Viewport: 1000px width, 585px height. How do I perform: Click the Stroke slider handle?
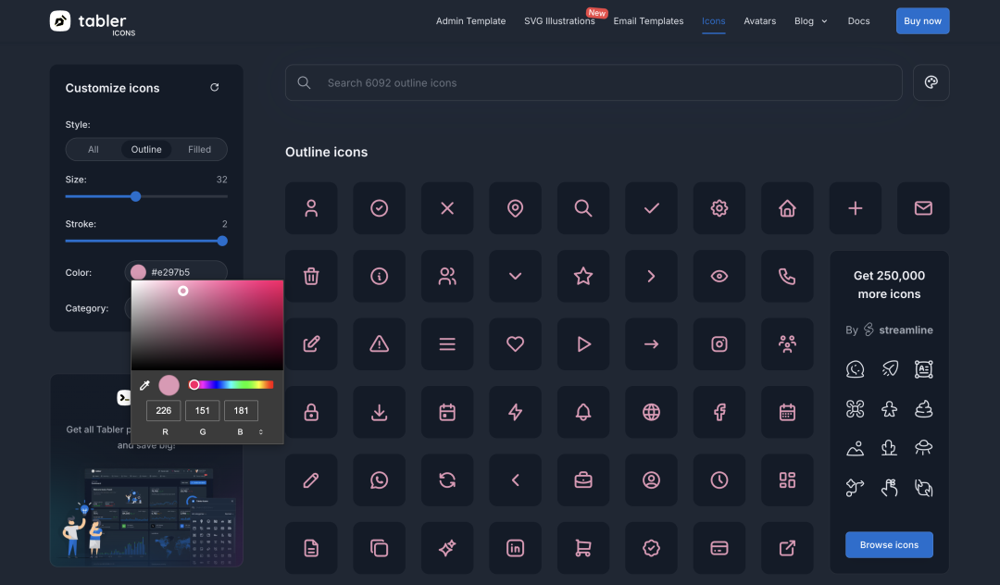(222, 241)
